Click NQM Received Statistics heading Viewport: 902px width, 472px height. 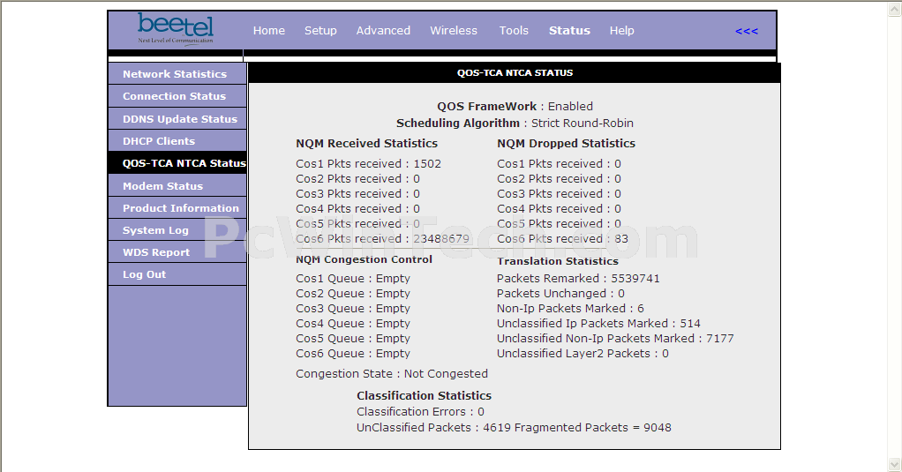pyautogui.click(x=366, y=143)
